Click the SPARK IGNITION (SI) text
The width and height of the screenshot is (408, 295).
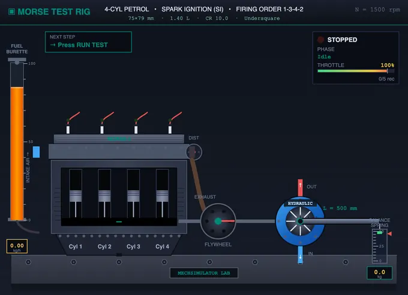coord(193,10)
